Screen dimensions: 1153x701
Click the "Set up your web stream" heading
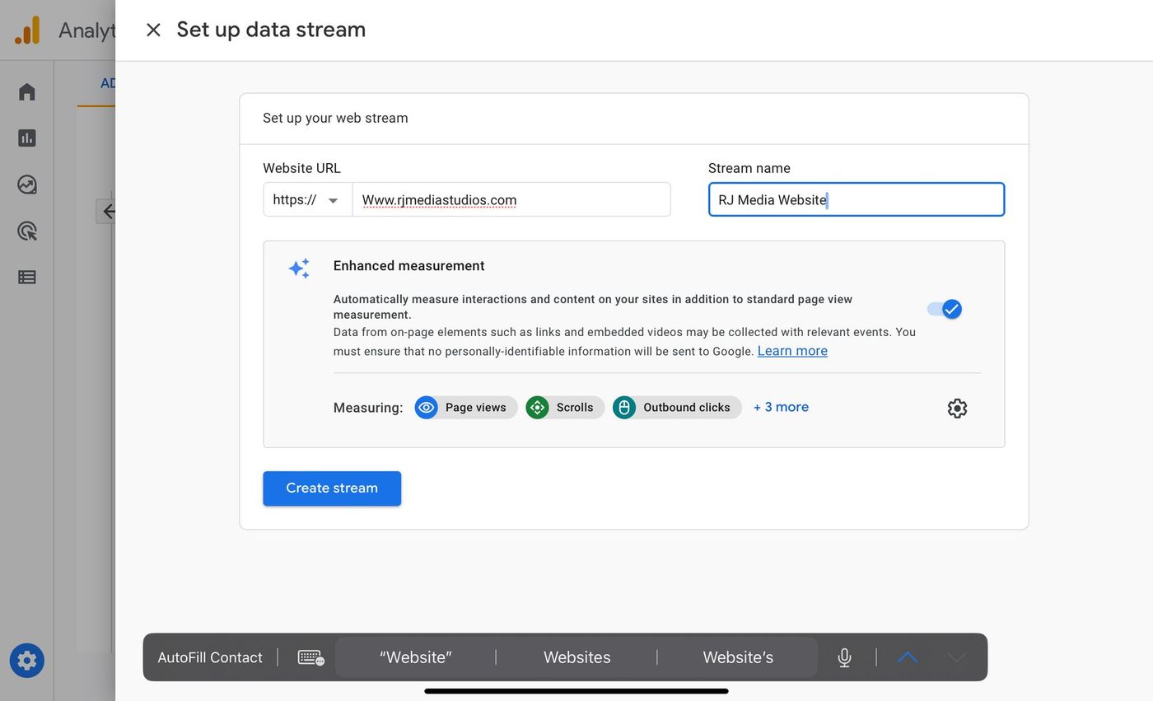(335, 118)
